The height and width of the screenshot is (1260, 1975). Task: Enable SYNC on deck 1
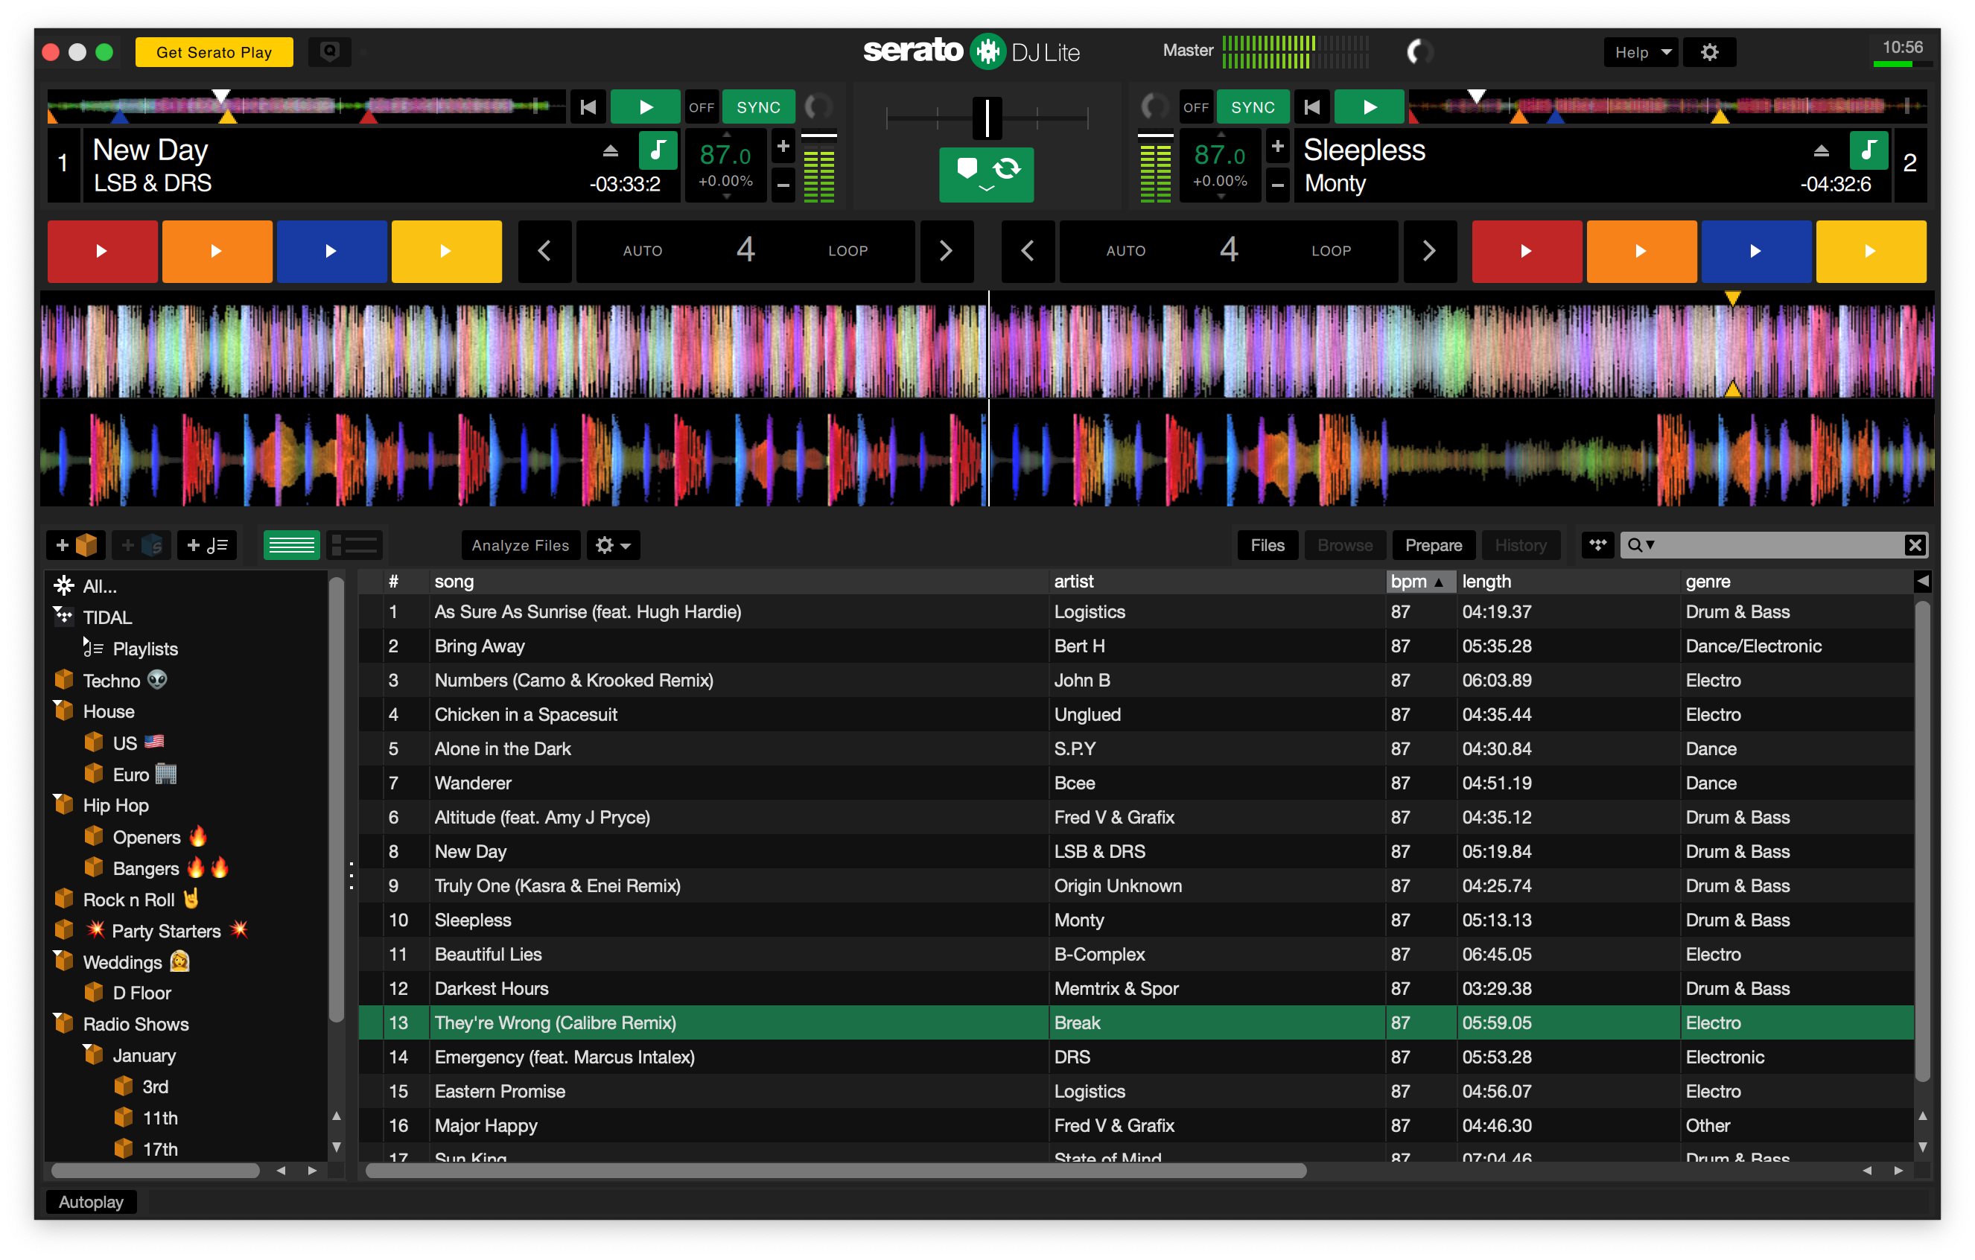[758, 106]
